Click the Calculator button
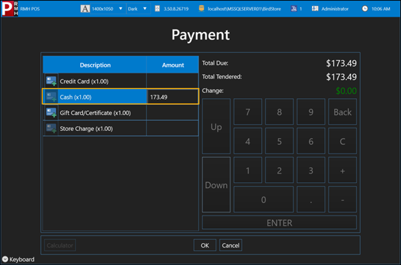Screen dimensions: 401x265 point(60,246)
